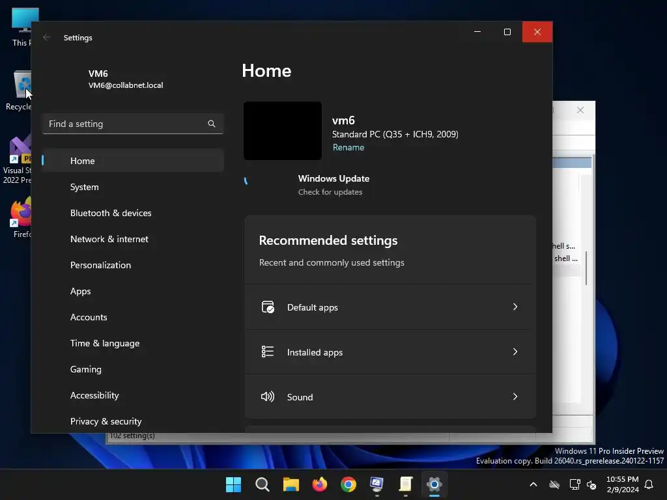Click the notepad scroll taskbar icon
Viewport: 667px width, 500px height.
(x=406, y=484)
